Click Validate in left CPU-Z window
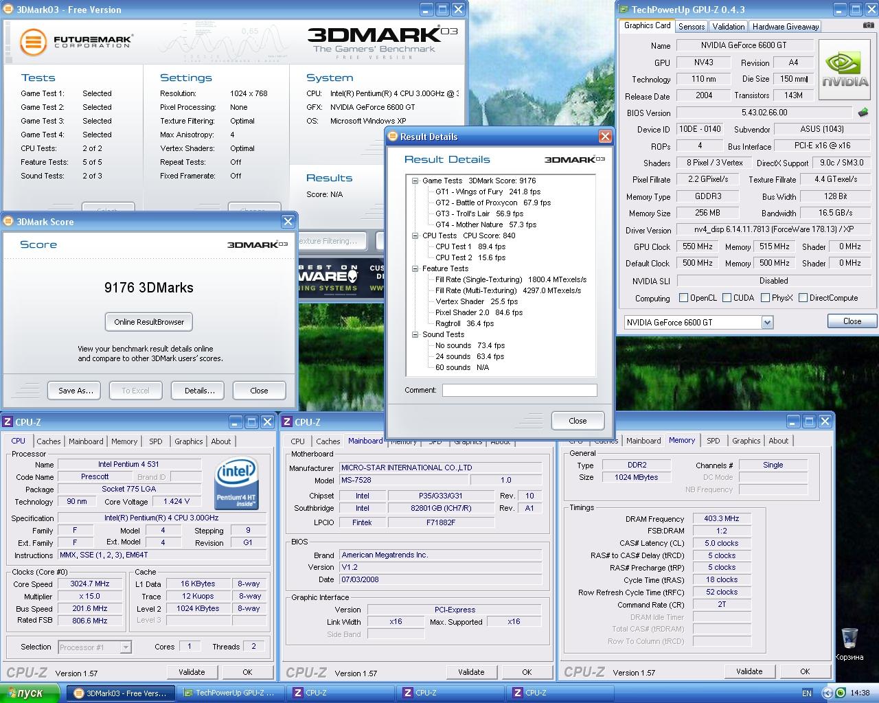The image size is (879, 703). click(x=192, y=672)
